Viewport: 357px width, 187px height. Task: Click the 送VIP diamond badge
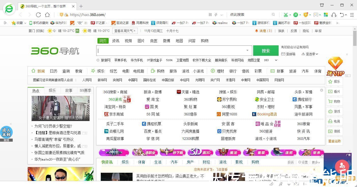(335, 66)
